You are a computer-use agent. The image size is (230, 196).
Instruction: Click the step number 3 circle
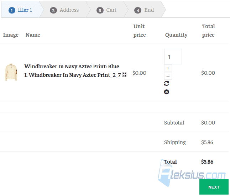click(100, 10)
